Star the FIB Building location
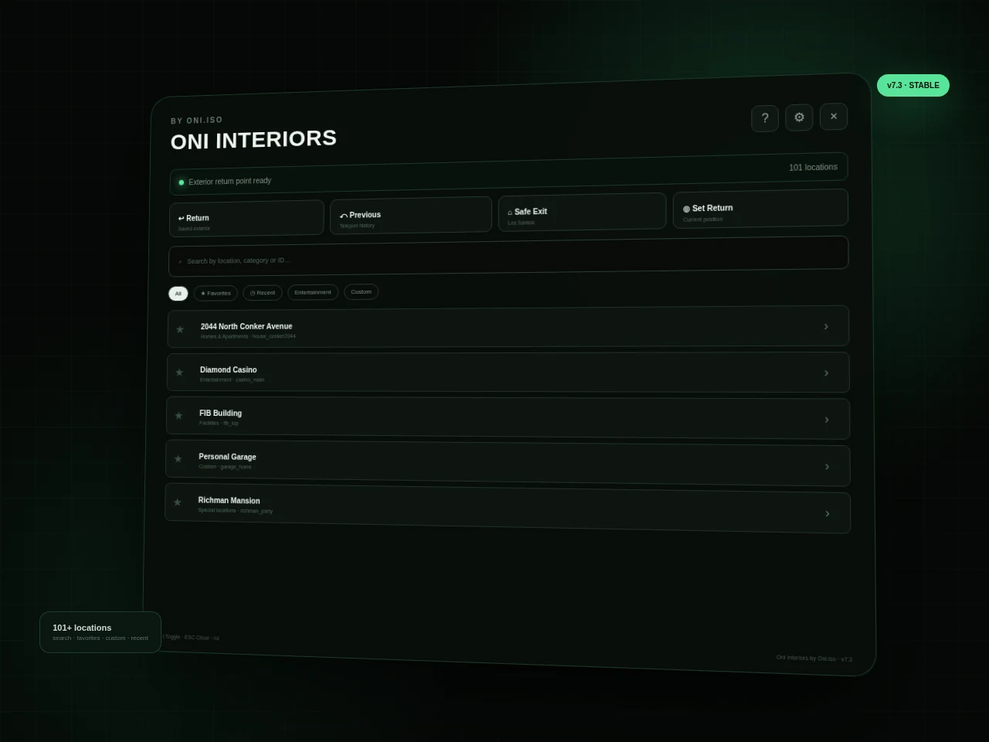The height and width of the screenshot is (742, 989). pos(178,416)
